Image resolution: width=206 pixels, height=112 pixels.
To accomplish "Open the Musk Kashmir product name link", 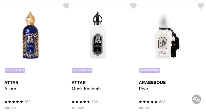I will pyautogui.click(x=86, y=89).
